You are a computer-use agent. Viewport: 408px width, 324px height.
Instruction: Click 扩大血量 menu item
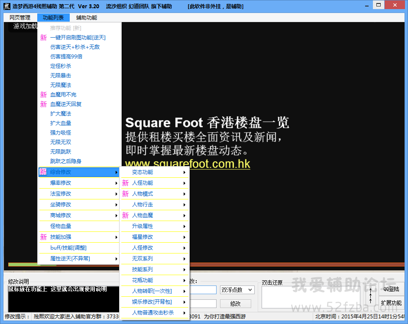tap(78, 123)
